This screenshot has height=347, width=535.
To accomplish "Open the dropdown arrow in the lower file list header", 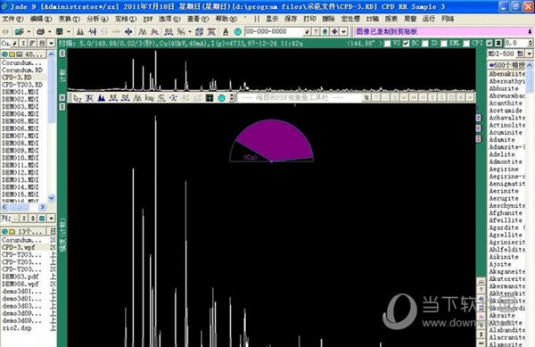I will click(x=51, y=218).
